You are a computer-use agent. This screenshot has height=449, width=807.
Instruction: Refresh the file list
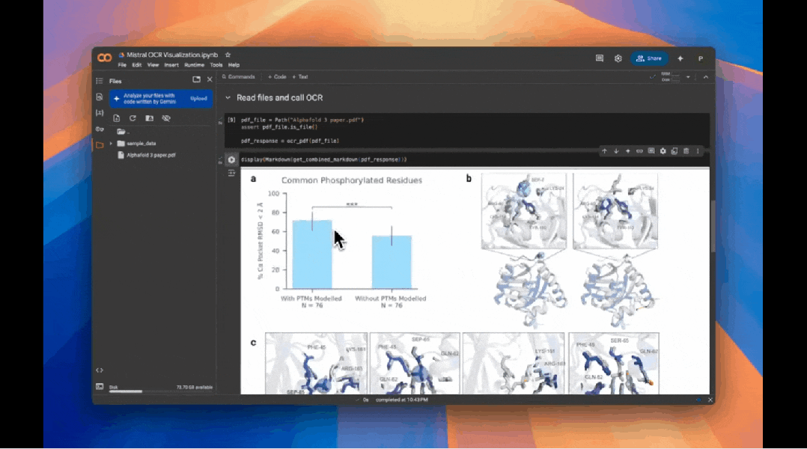point(133,118)
